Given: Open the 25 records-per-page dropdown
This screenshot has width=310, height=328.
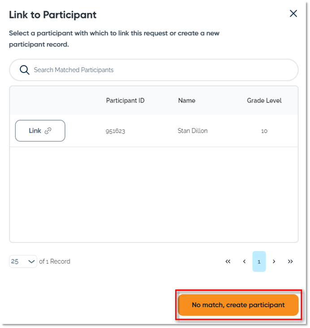Looking at the screenshot, I should click(23, 262).
